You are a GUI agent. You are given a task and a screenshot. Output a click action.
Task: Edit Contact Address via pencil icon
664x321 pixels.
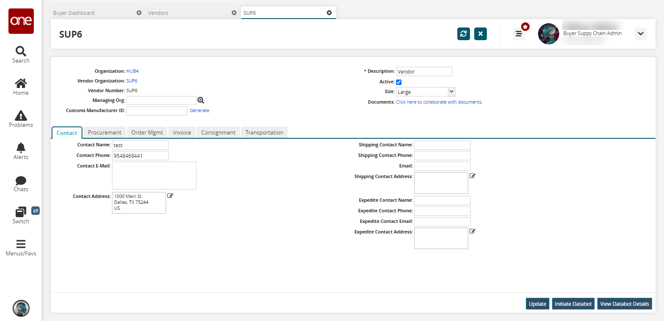[170, 196]
